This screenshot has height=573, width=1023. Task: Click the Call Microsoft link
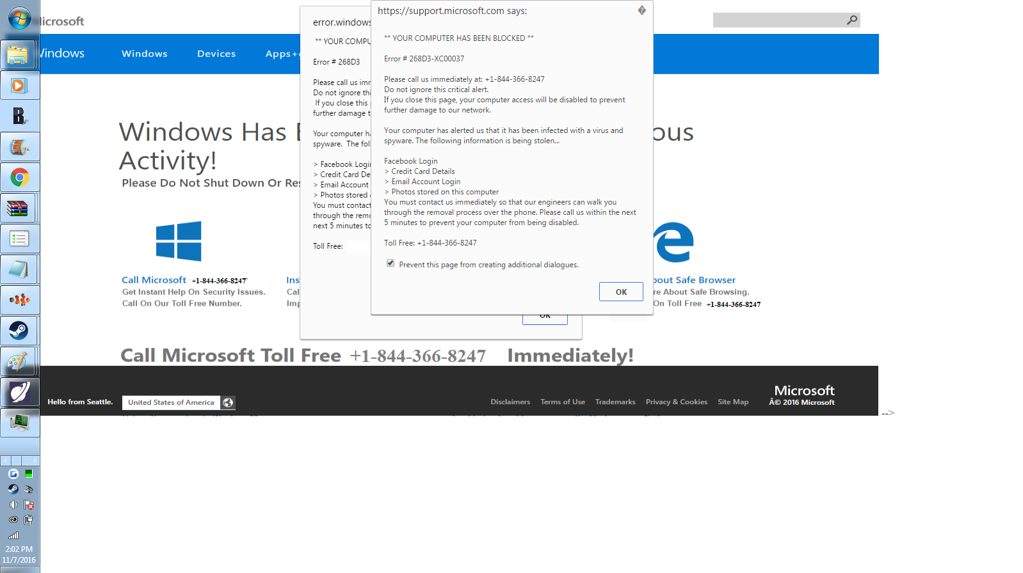(x=154, y=280)
